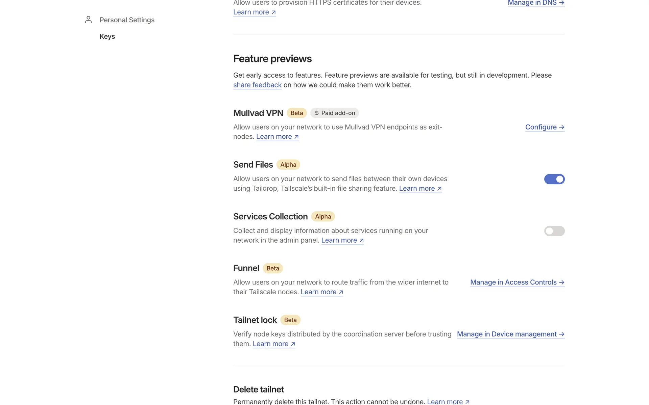Viewport: 649px width, 405px height.
Task: Open Learn more under Mullvad VPN
Action: [x=277, y=137]
